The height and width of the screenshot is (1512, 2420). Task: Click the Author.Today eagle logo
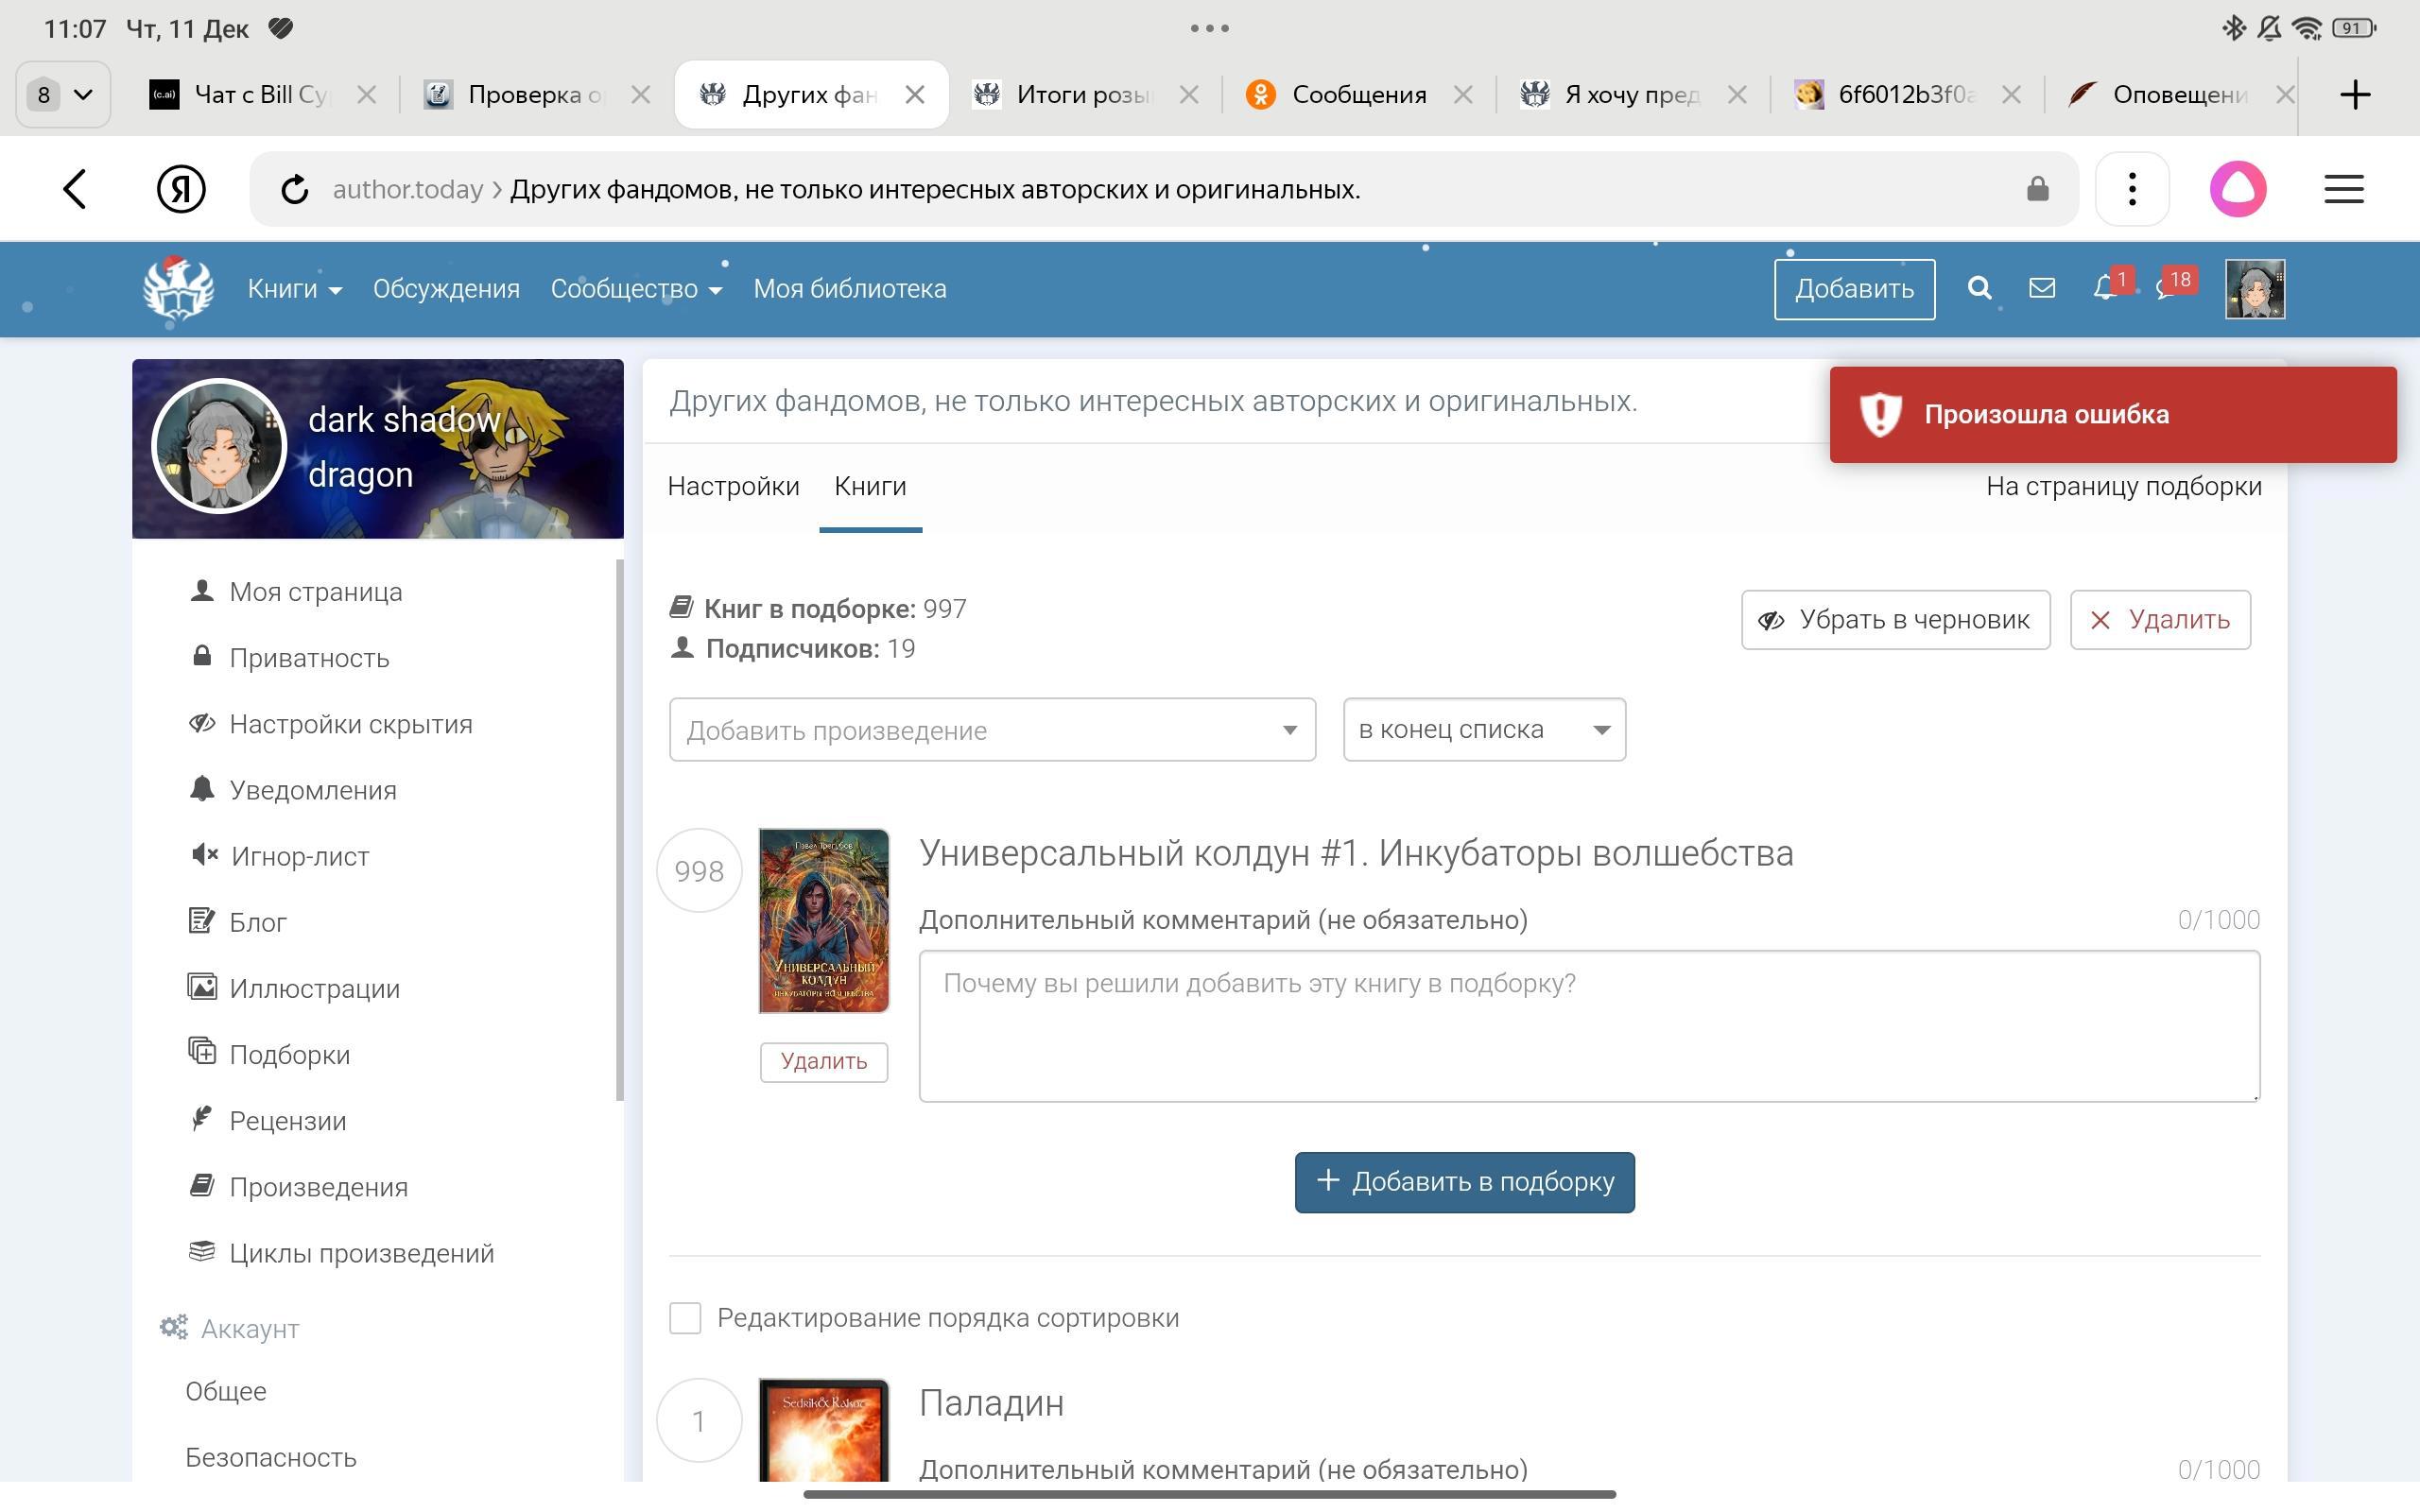(178, 289)
